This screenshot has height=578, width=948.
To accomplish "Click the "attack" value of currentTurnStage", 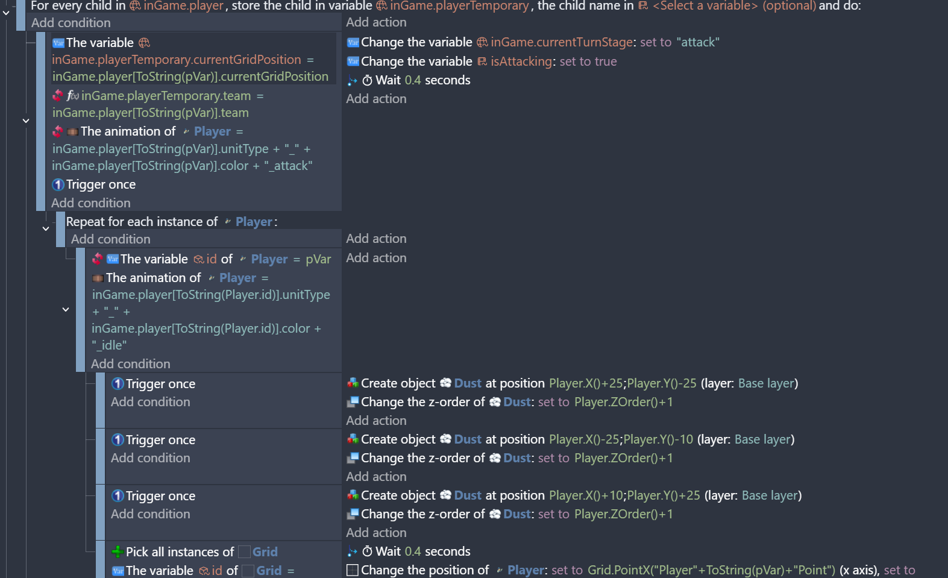I will [698, 43].
